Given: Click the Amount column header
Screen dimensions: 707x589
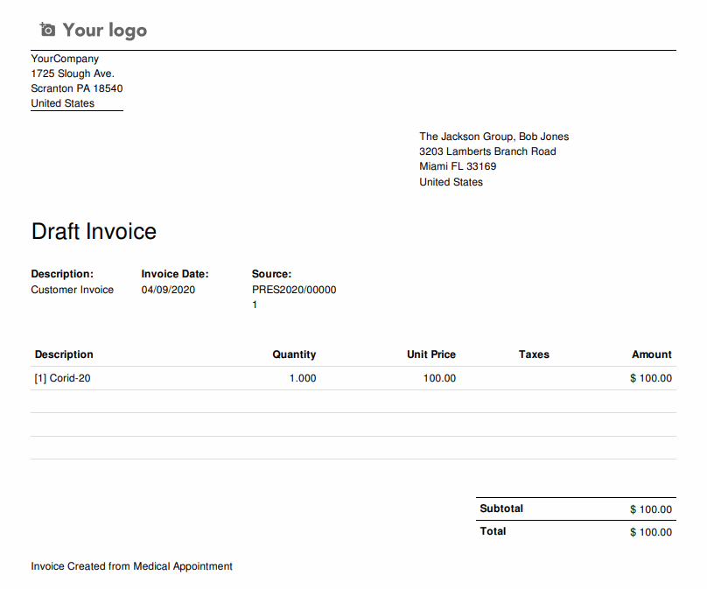Looking at the screenshot, I should pyautogui.click(x=651, y=354).
